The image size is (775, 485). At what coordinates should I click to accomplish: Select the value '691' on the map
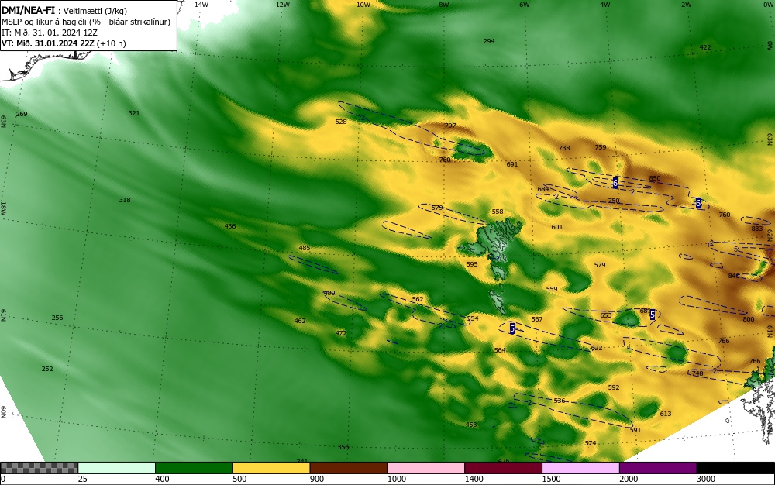click(512, 164)
